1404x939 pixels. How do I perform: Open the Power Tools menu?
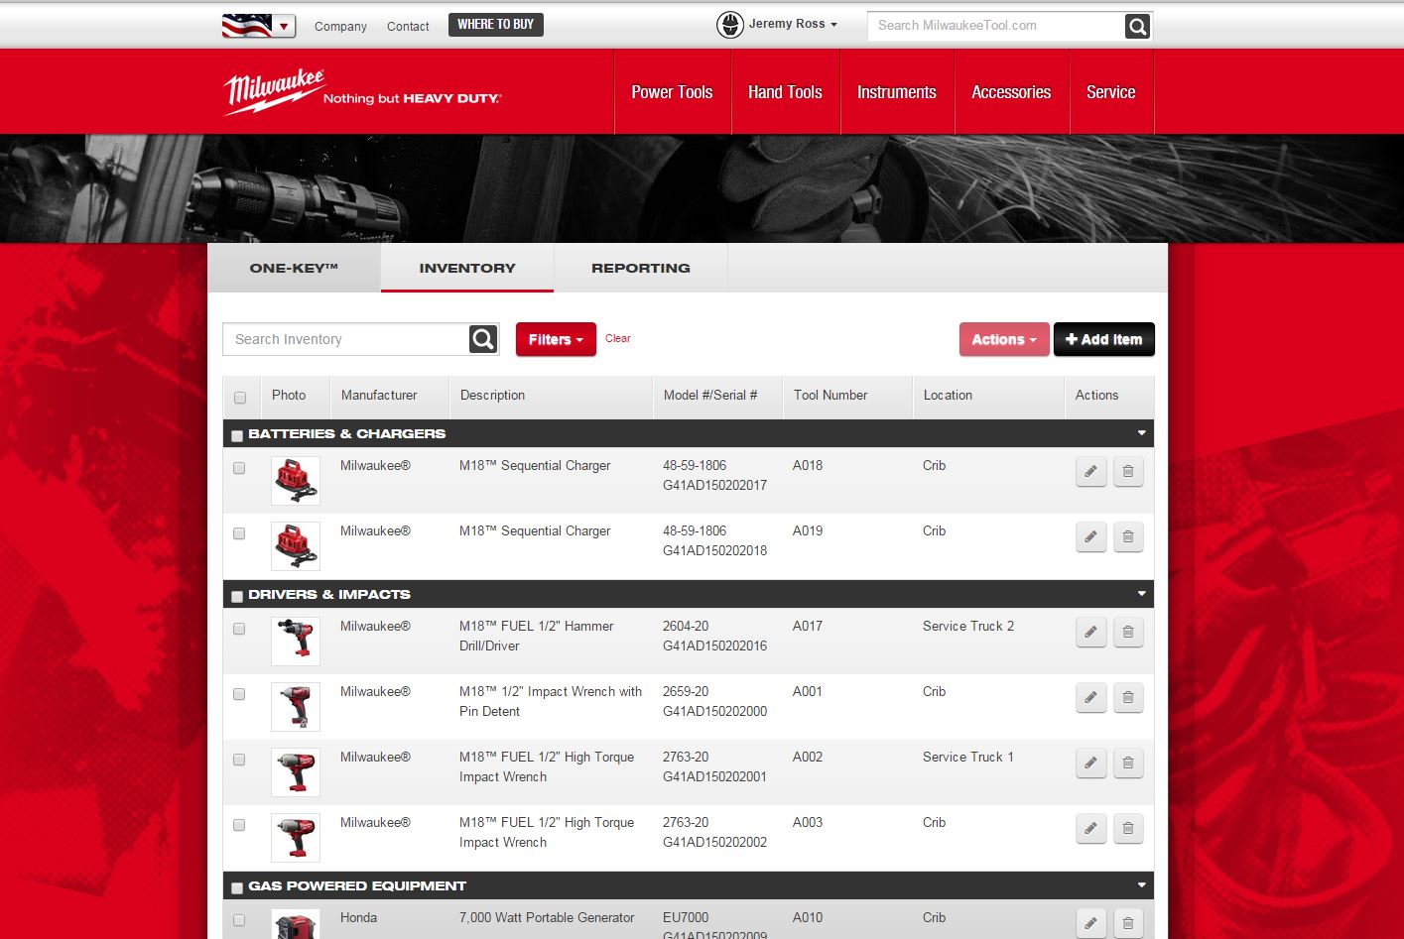673,92
